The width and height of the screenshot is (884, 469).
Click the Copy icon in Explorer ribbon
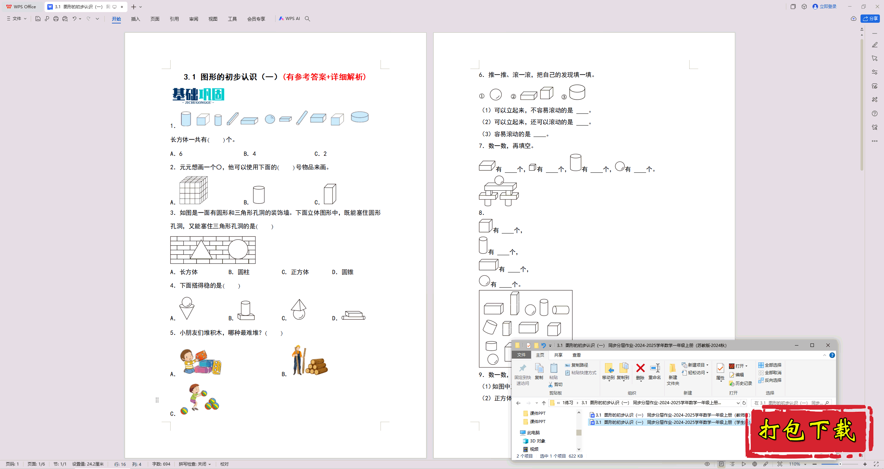tap(539, 372)
